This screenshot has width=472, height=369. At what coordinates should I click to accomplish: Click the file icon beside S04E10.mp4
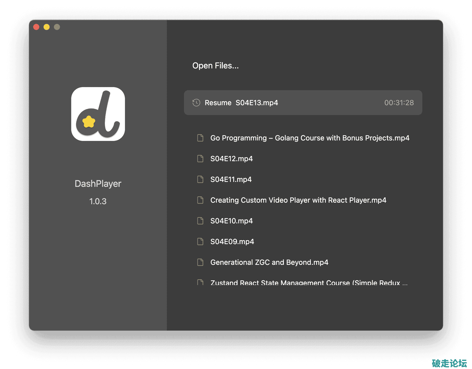(x=200, y=221)
